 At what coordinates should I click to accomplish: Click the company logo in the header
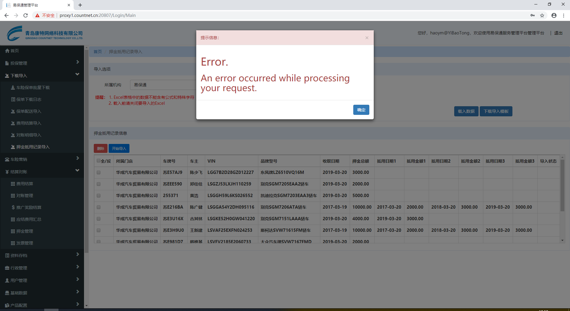(x=45, y=33)
